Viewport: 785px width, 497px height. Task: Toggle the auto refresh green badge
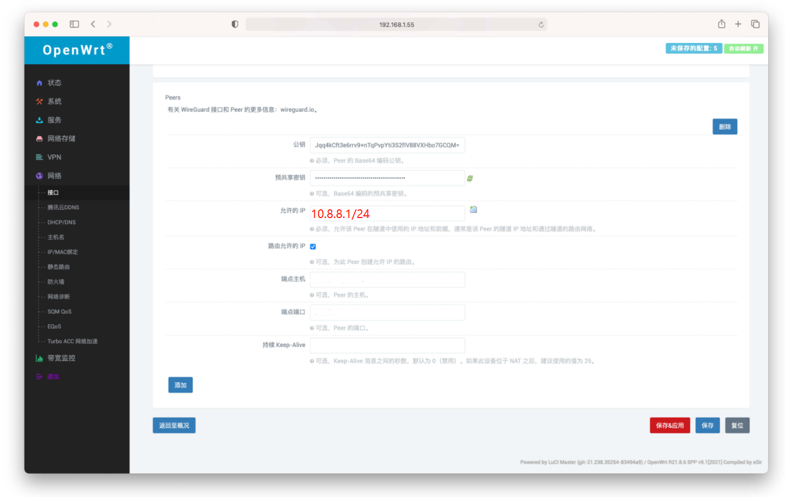click(743, 48)
